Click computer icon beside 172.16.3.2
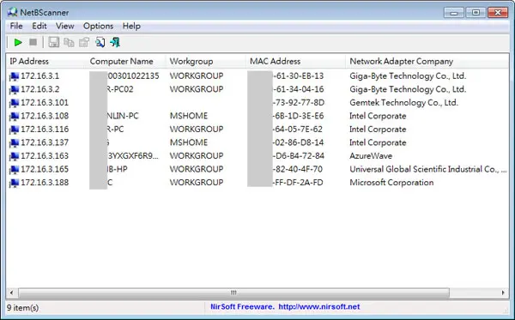The height and width of the screenshot is (320, 515). [x=14, y=89]
